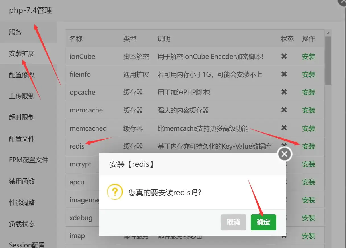Click 强大的内容缓存器 description
This screenshot has height=248, width=346.
(x=183, y=110)
